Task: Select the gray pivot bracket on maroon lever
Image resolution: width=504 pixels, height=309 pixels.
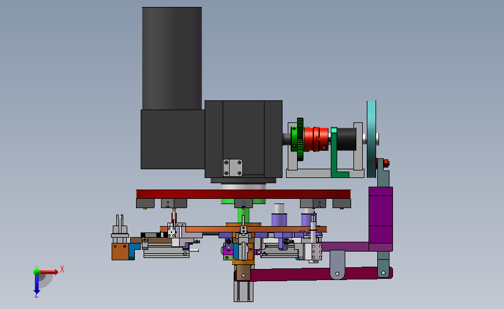Action: tap(337, 265)
